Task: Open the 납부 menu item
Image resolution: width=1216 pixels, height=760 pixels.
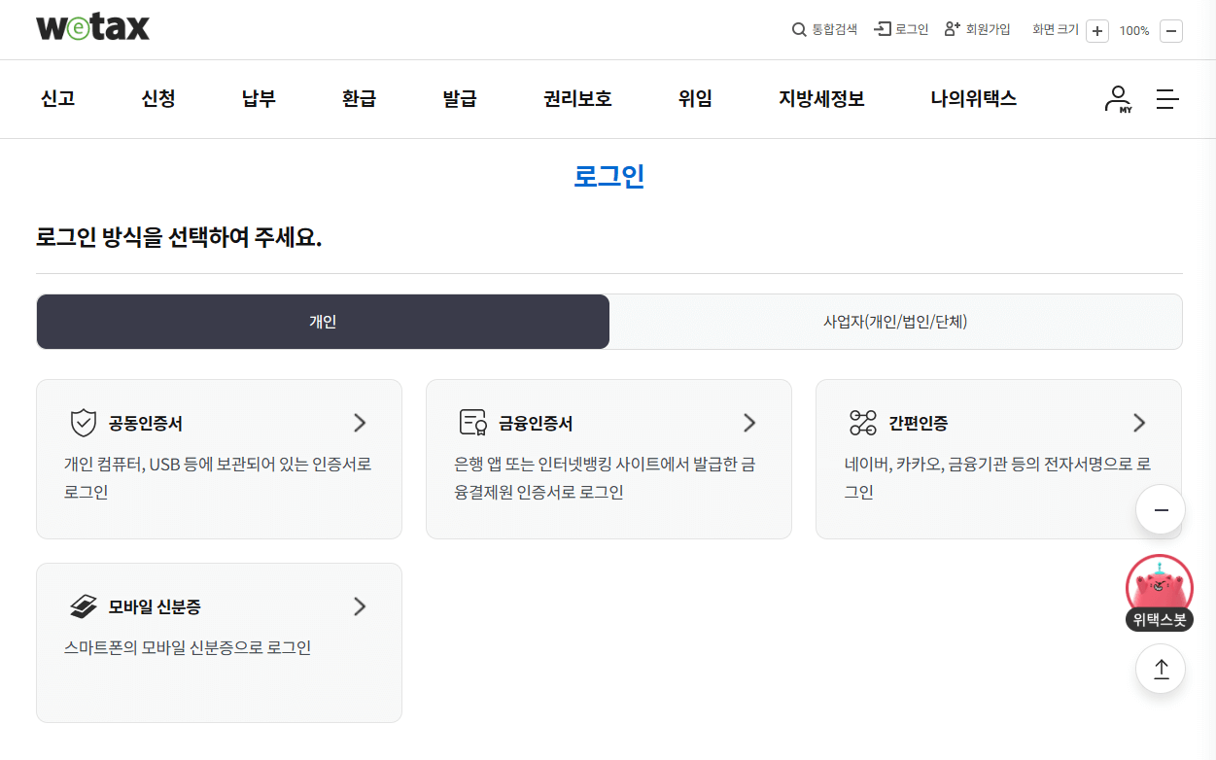Action: tap(258, 98)
